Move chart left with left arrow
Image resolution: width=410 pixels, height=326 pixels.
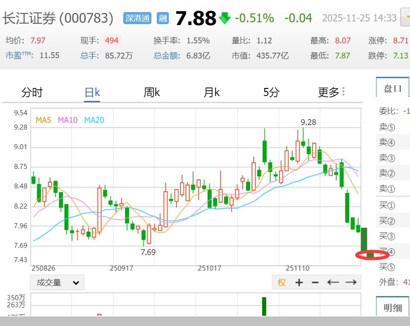[333, 282]
